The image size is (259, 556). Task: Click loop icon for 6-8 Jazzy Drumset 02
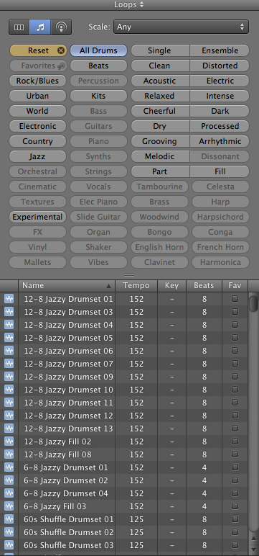pos(9,480)
